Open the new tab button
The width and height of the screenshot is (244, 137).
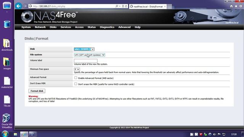click(x=169, y=6)
